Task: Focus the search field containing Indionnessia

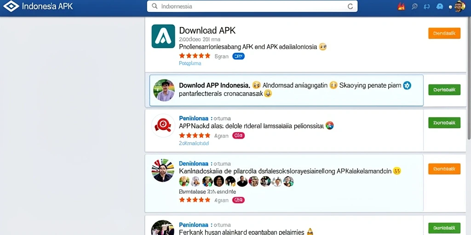Action: pyautogui.click(x=252, y=6)
